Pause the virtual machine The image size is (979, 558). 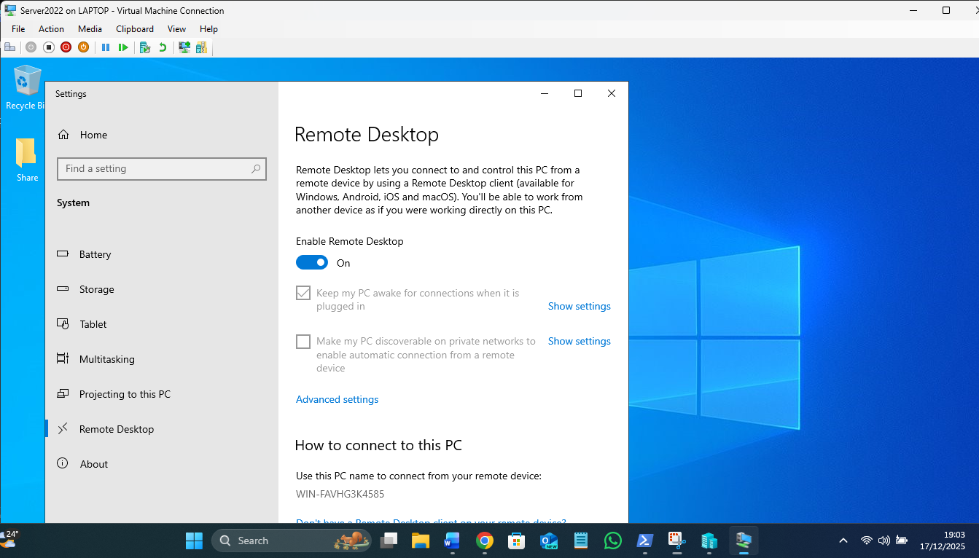coord(106,47)
